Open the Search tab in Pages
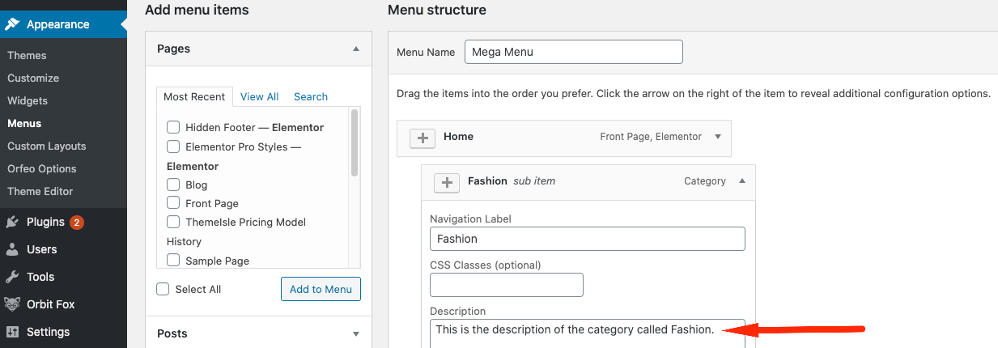Screen dimensions: 998x348 [x=310, y=96]
